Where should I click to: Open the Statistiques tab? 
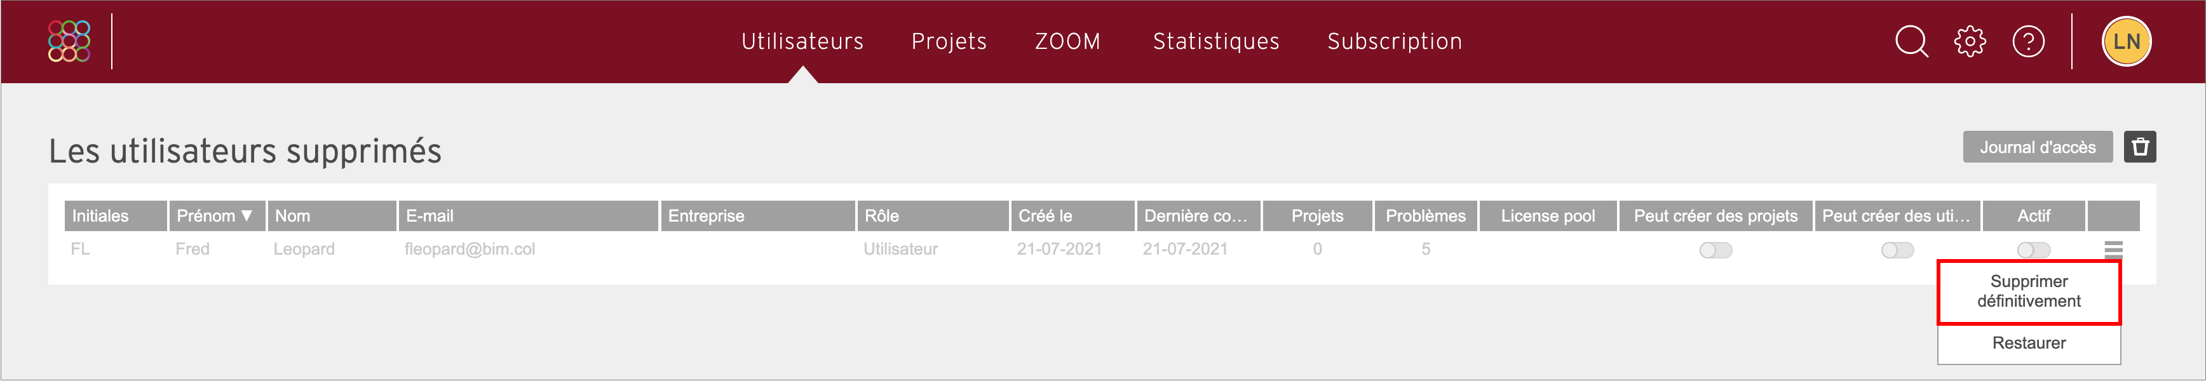1215,41
